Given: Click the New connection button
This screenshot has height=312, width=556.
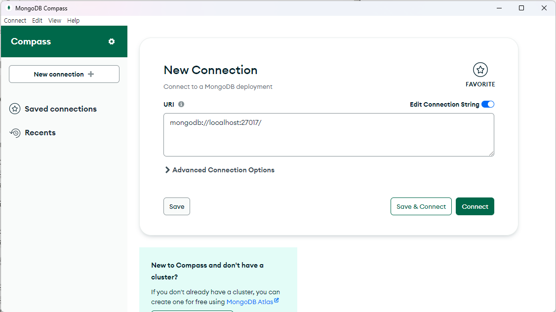Looking at the screenshot, I should tap(64, 74).
